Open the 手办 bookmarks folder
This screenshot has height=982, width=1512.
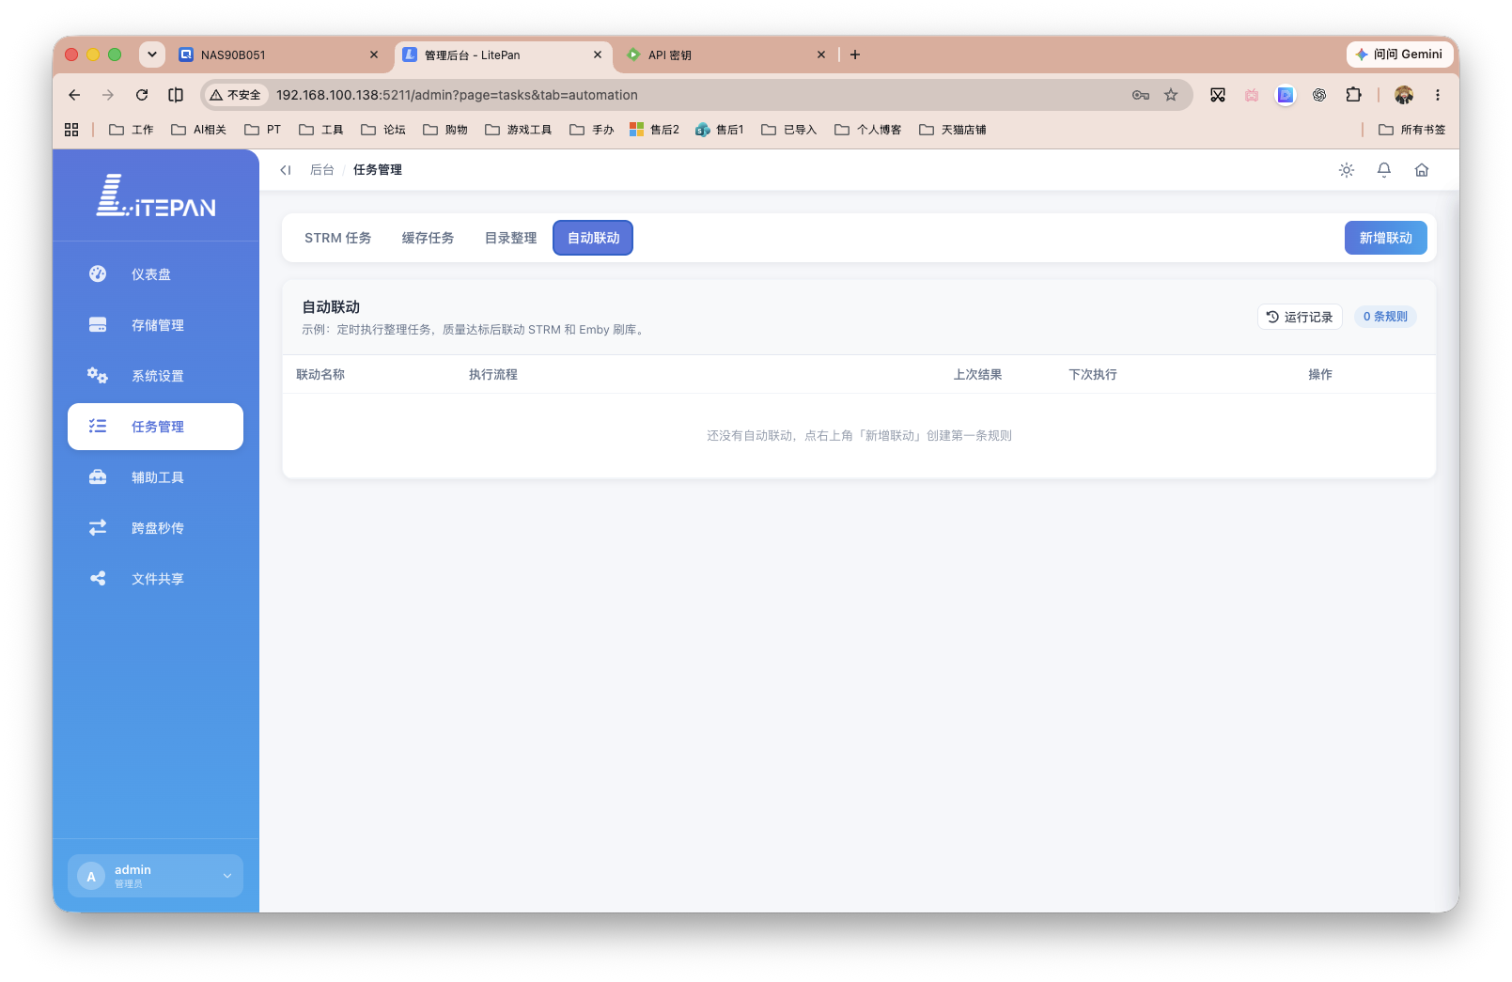(x=592, y=130)
